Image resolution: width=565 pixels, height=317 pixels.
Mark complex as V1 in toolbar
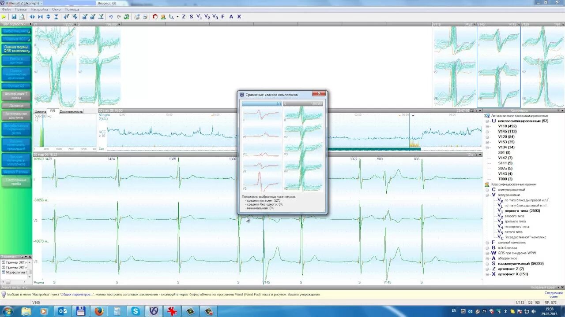coord(199,17)
